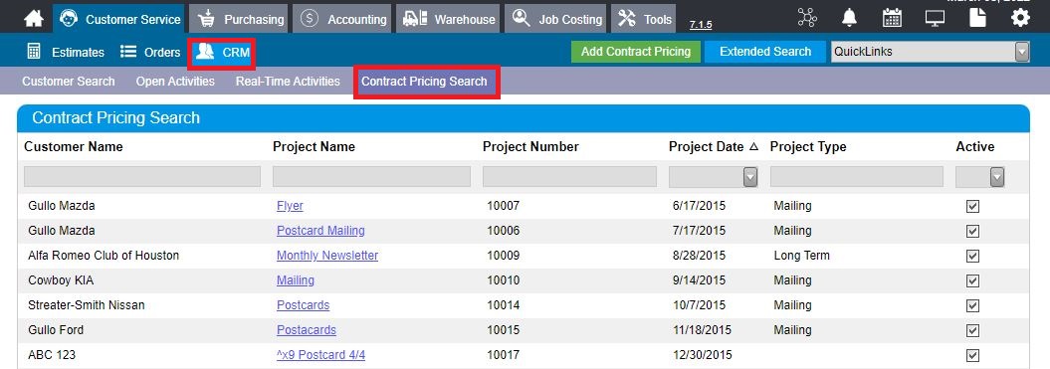Select ABC 123 customer cell
Screen dimensions: 1050x369
click(x=52, y=355)
